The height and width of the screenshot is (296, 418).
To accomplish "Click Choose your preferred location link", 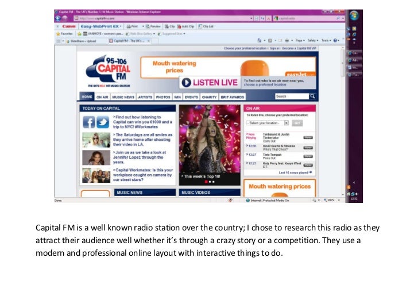I will pyautogui.click(x=245, y=49).
